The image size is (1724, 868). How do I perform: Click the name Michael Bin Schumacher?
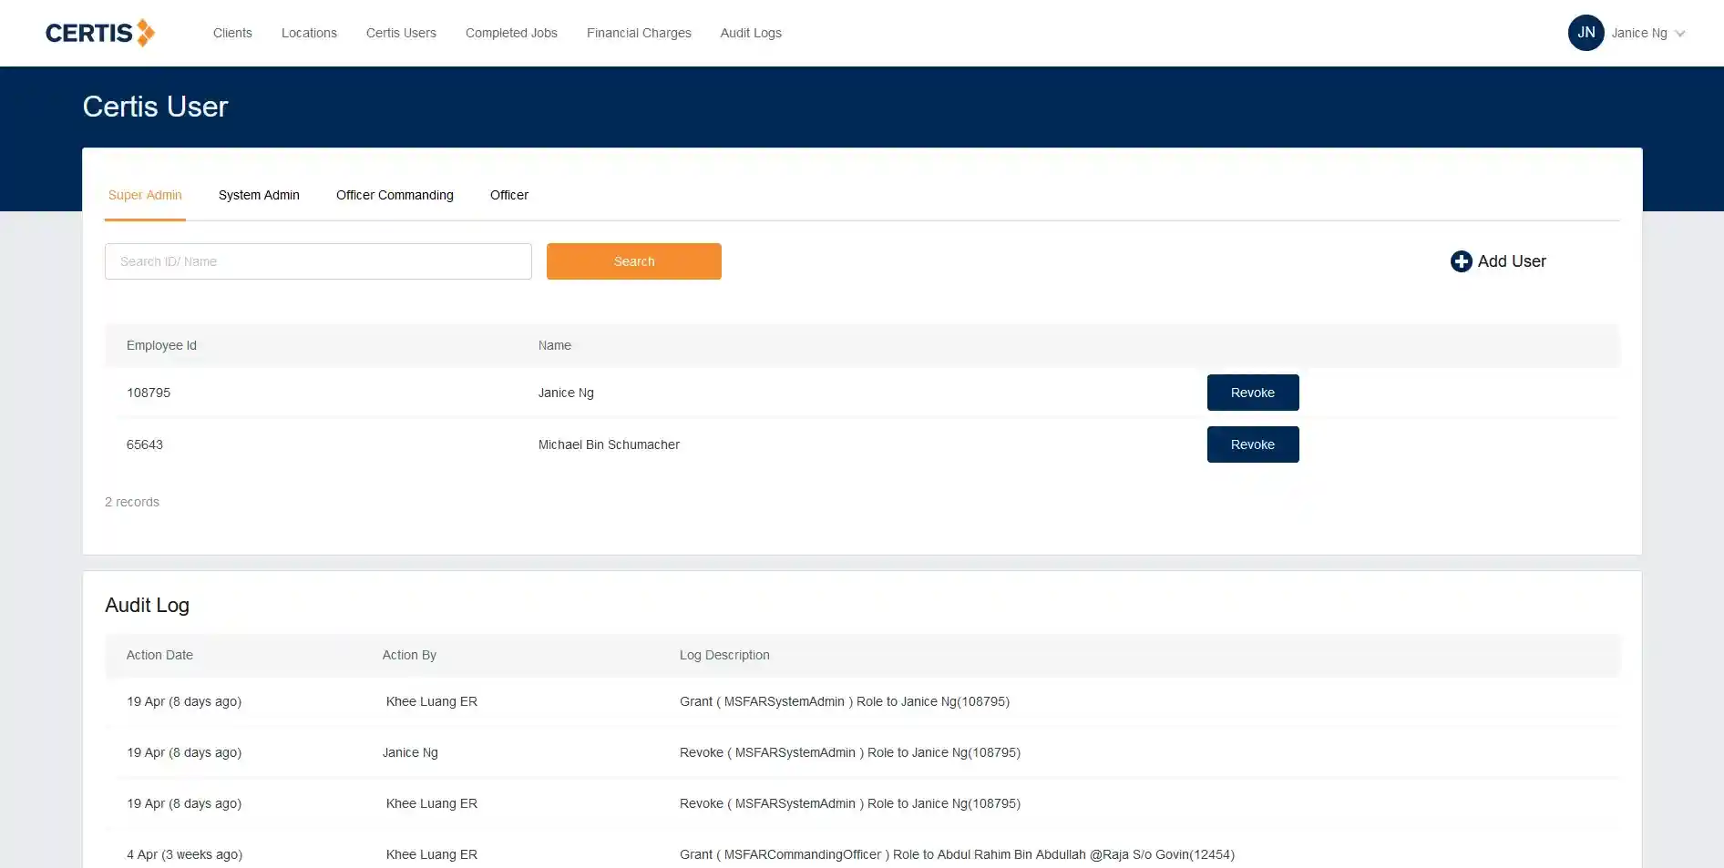pos(609,444)
